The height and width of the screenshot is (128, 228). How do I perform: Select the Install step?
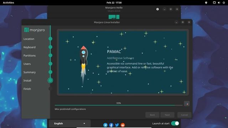click(x=27, y=81)
